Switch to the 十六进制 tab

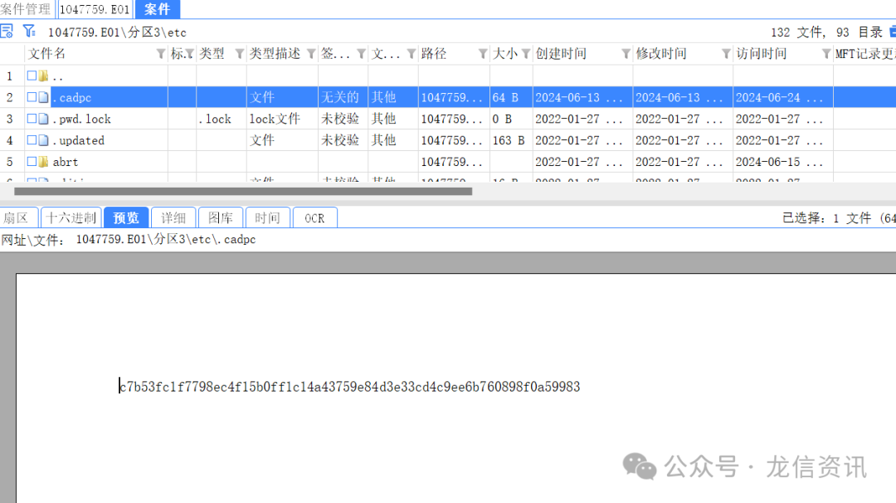coord(71,217)
